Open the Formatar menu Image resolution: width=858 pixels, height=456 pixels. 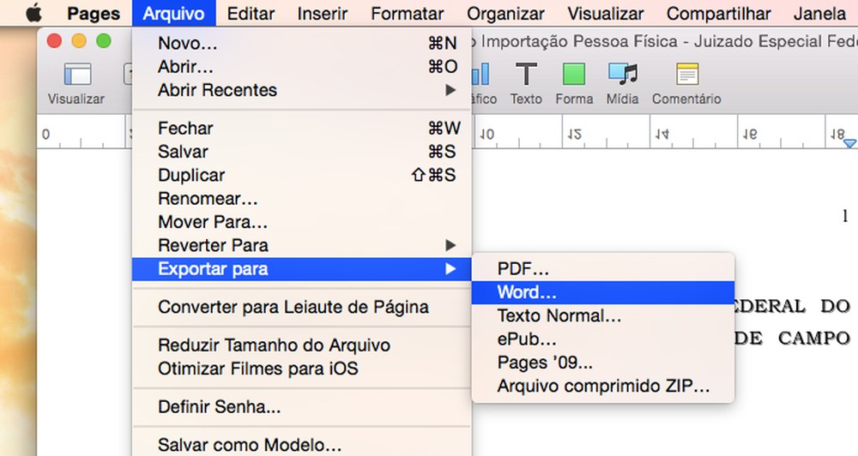point(407,13)
